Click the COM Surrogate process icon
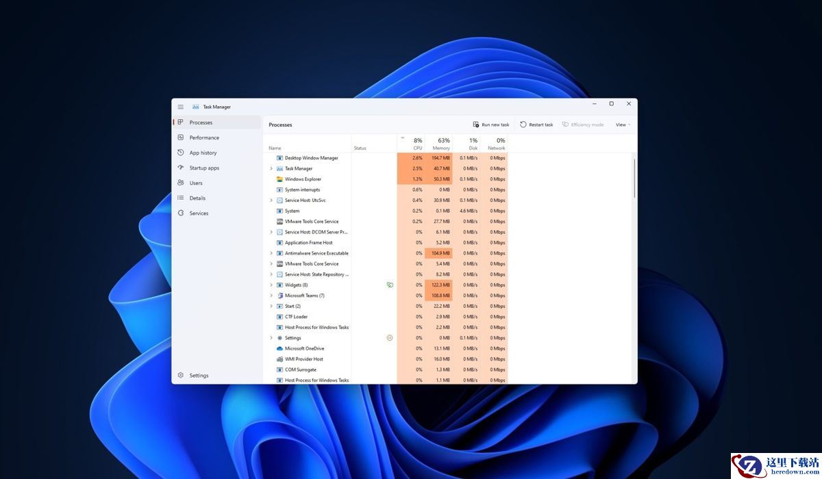 click(x=279, y=370)
